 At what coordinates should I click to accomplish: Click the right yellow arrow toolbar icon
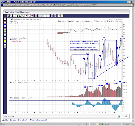[x=55, y=16]
